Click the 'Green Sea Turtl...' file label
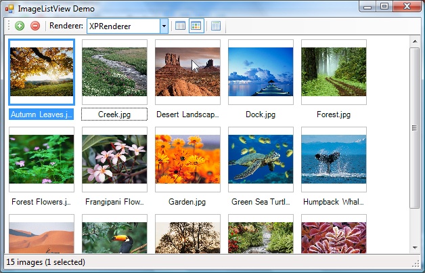425x273 pixels. 261,202
